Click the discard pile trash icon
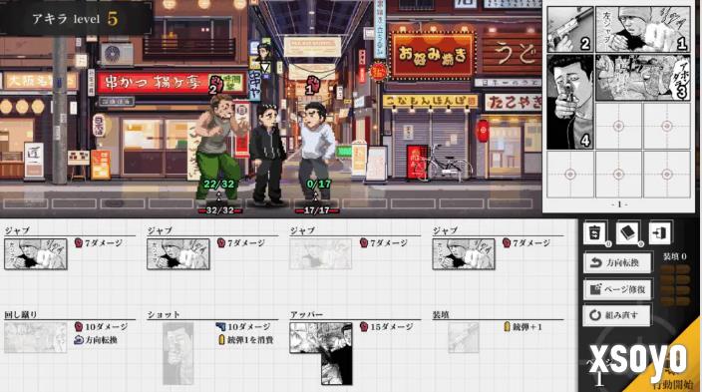Screen dimensions: 702x392 [594, 232]
